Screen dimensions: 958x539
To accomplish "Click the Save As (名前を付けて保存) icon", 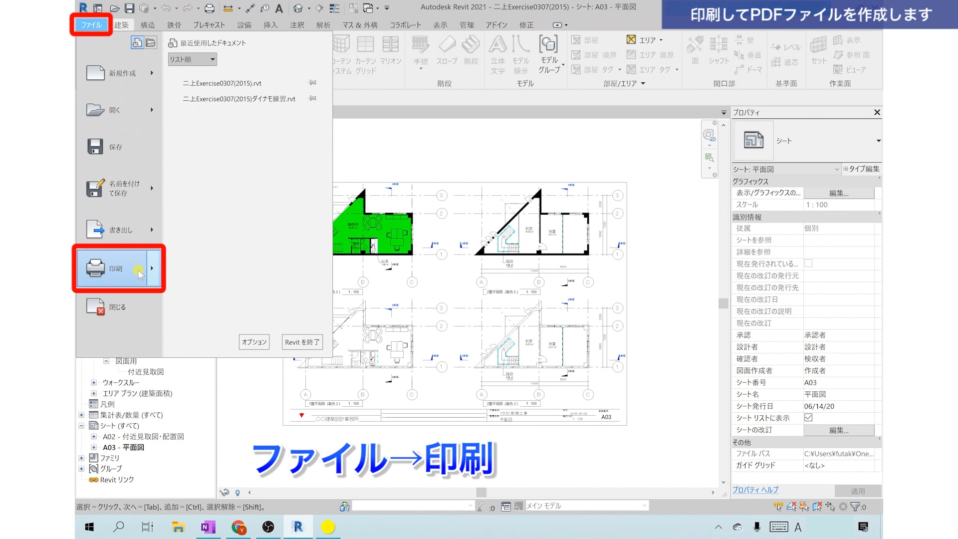I will tap(95, 188).
